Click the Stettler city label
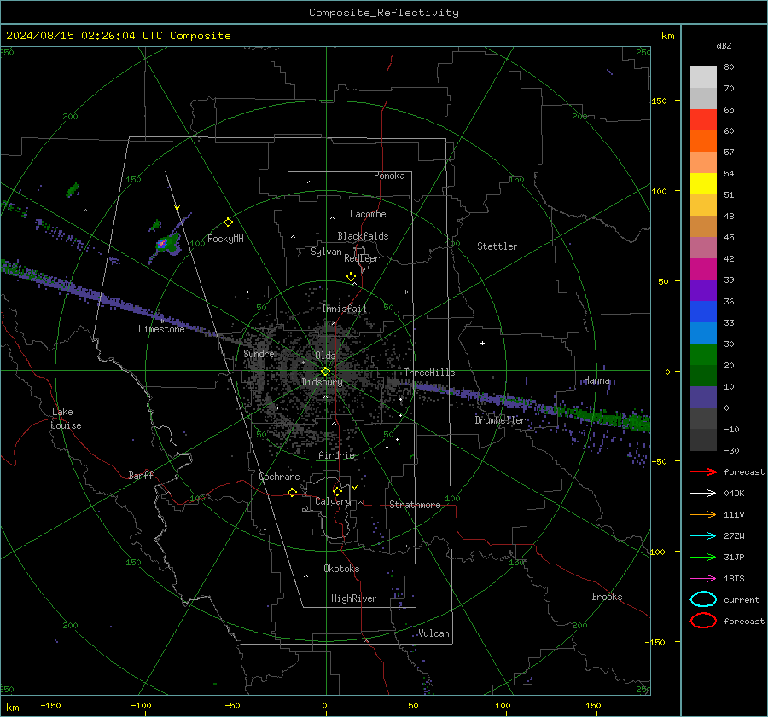The height and width of the screenshot is (717, 768). (497, 246)
